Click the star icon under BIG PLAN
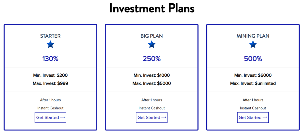 (151, 45)
